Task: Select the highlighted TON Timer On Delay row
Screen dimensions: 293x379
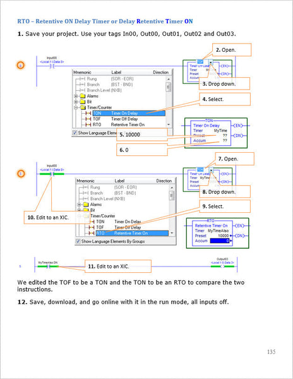Action: point(129,113)
